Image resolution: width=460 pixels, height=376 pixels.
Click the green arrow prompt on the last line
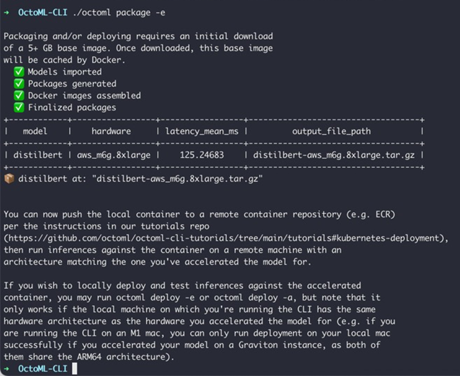(x=7, y=368)
